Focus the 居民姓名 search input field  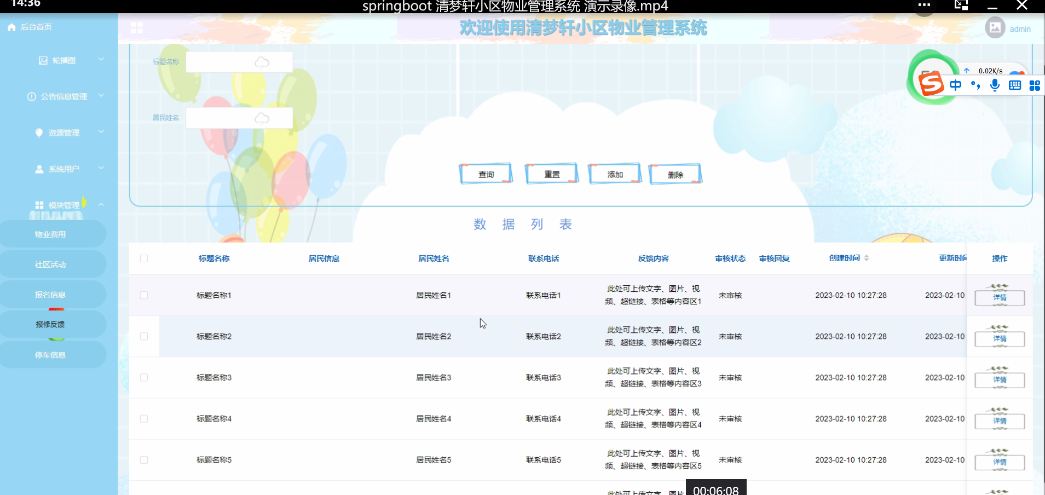239,118
